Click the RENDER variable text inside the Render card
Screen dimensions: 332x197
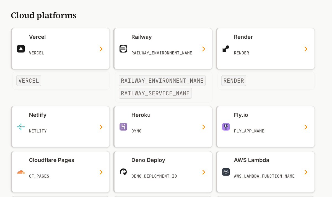tap(242, 53)
